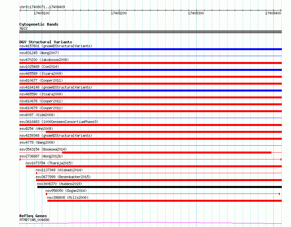Viewport: 291px width, 227px height.
Task: Select the nsv1073794 (Thareja2015) label
Action: tap(49, 163)
